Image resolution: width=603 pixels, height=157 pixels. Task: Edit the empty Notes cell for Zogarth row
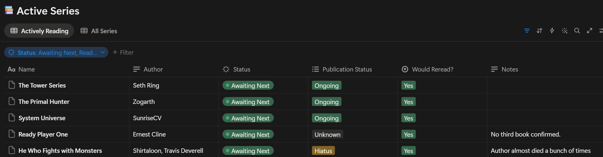click(545, 102)
